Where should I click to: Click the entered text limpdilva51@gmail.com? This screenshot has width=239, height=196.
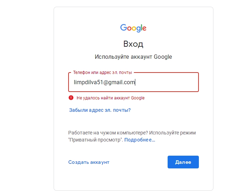click(104, 82)
